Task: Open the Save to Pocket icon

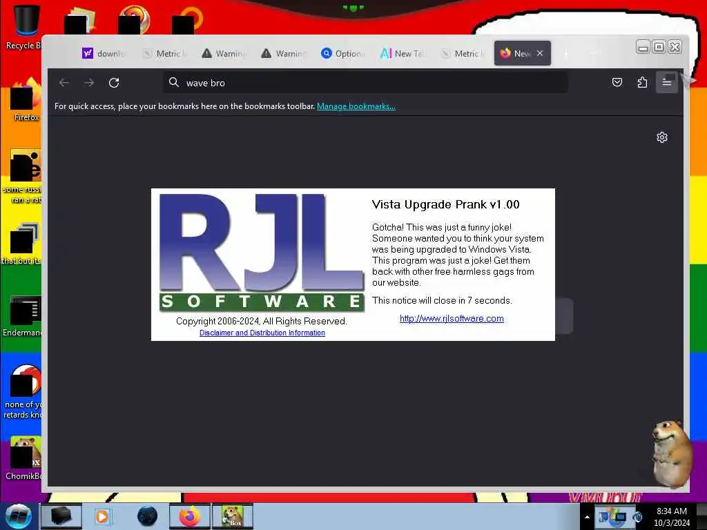Action: click(617, 82)
